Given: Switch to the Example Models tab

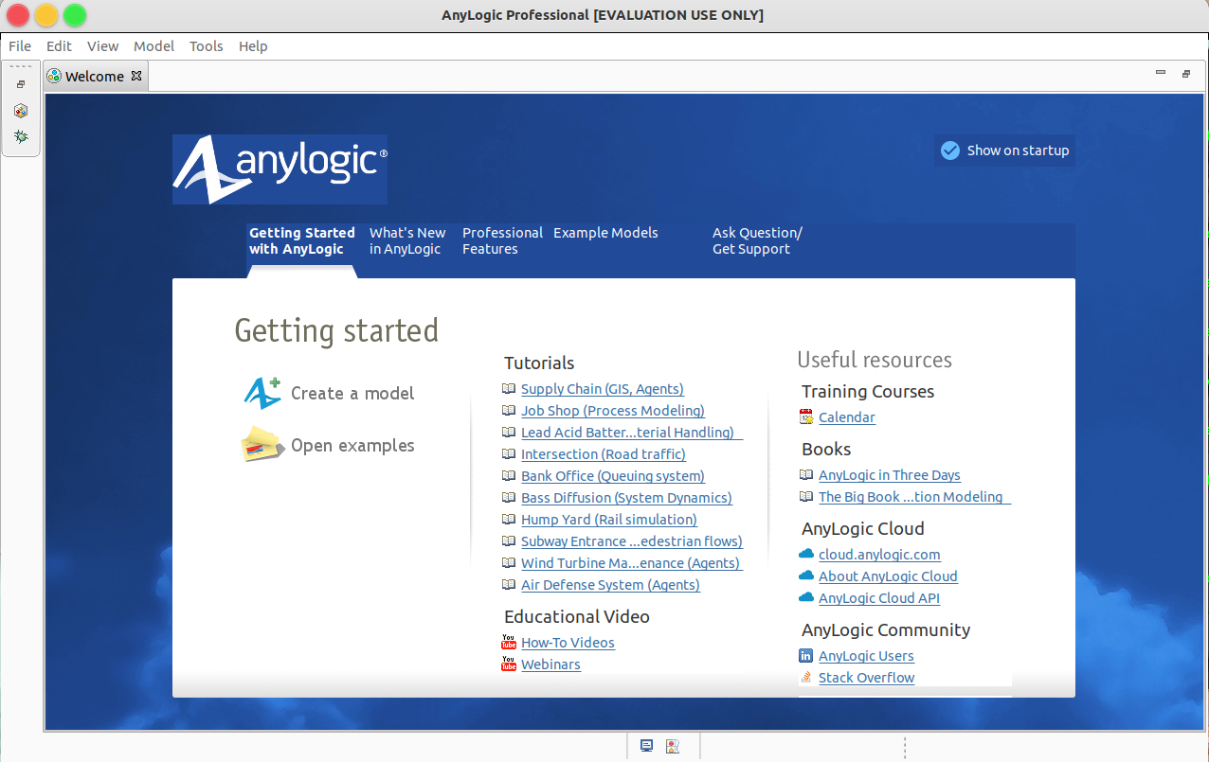Looking at the screenshot, I should tap(605, 233).
